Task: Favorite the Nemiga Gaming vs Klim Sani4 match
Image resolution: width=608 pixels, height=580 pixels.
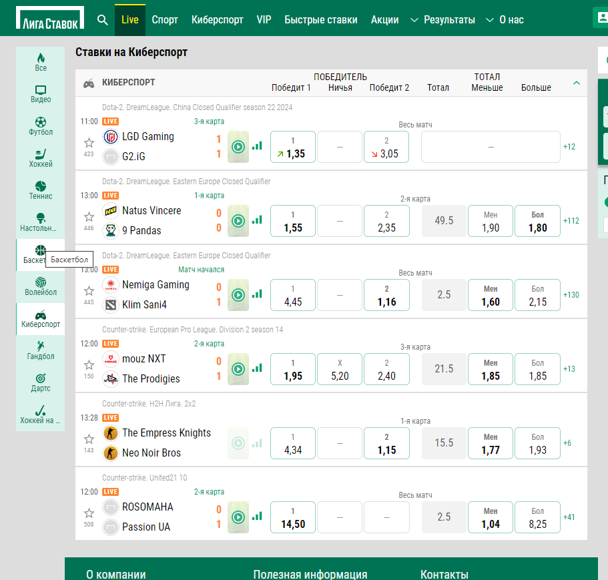Action: pyautogui.click(x=89, y=291)
